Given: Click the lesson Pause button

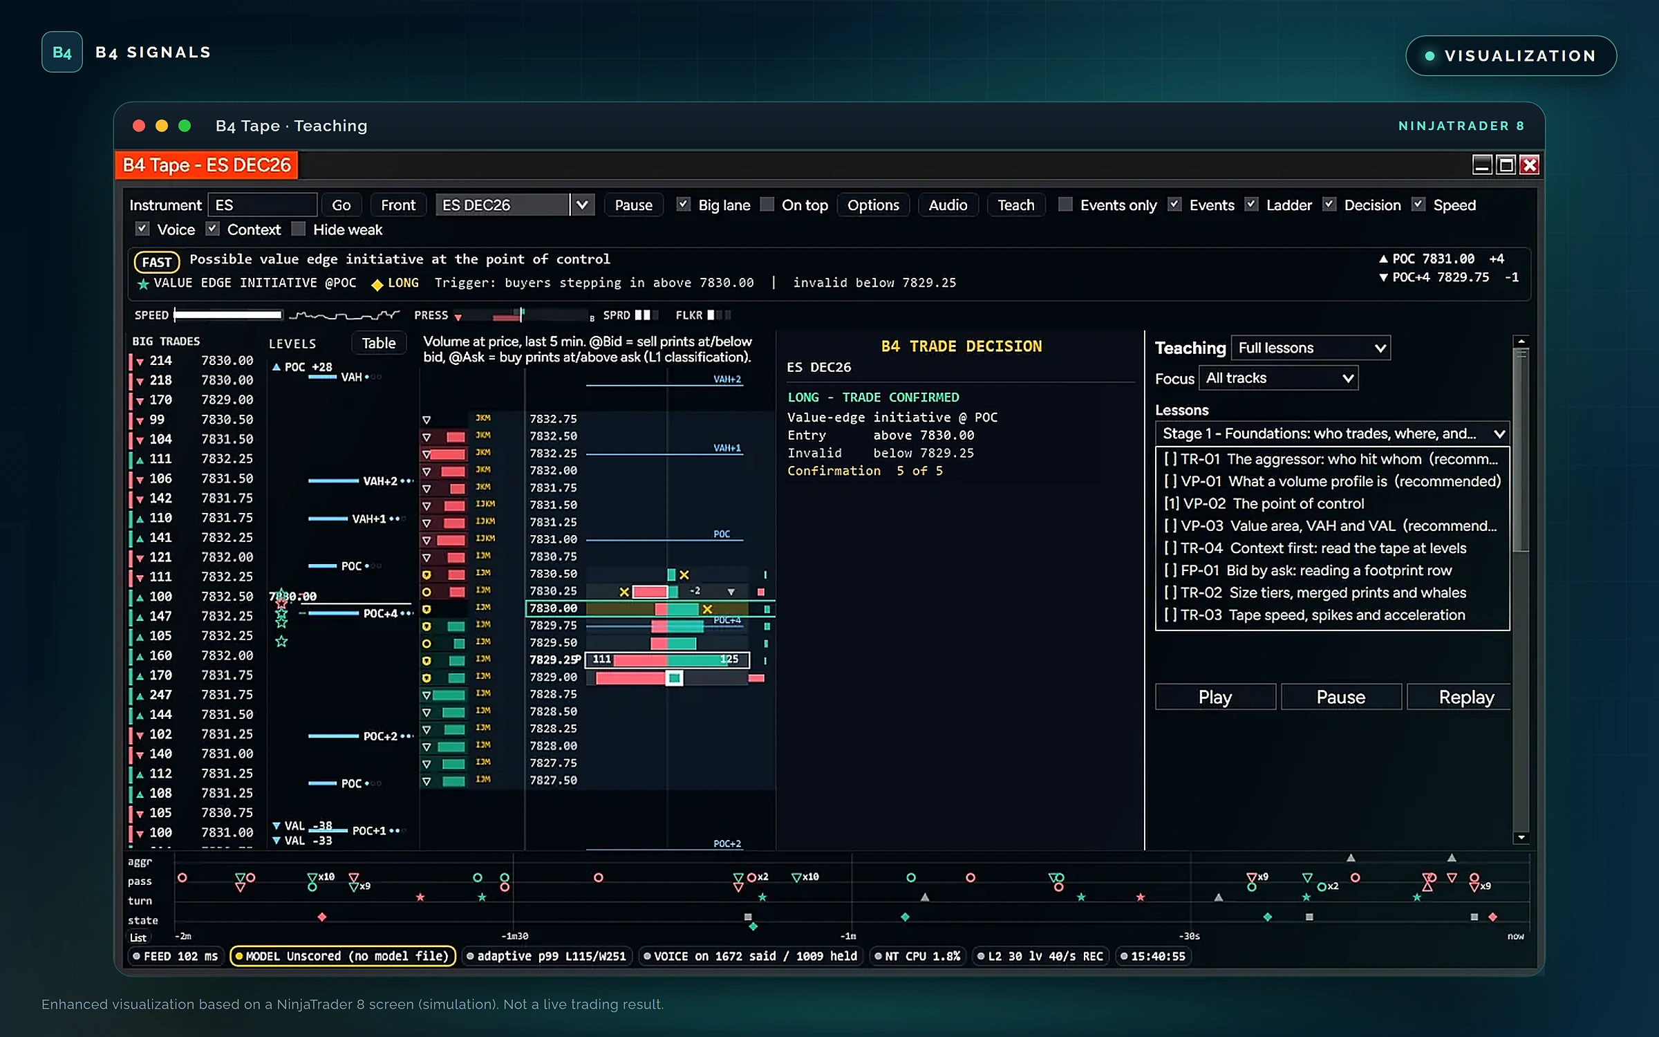Looking at the screenshot, I should (x=1341, y=697).
